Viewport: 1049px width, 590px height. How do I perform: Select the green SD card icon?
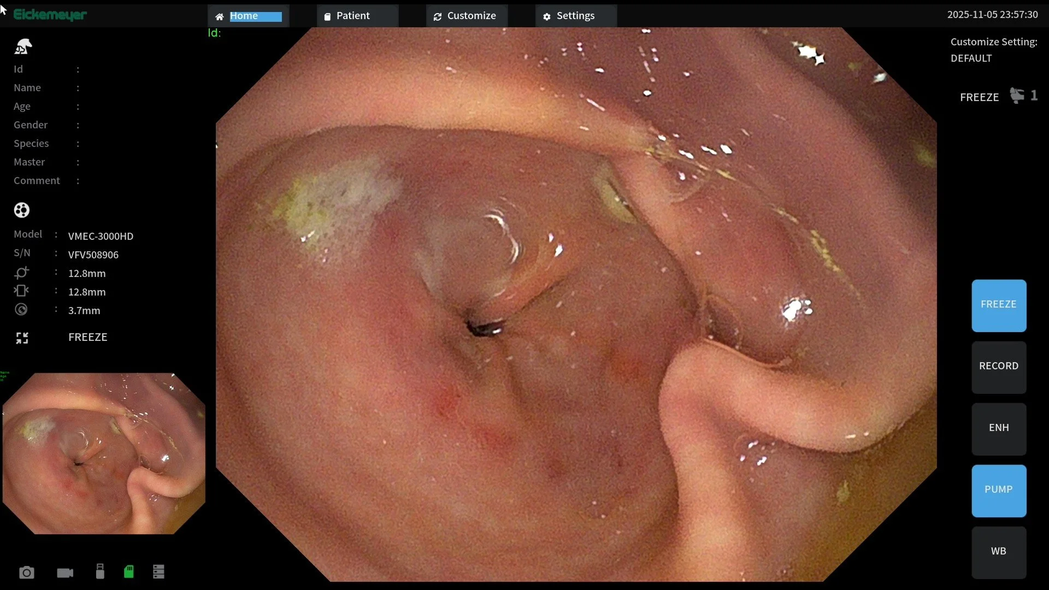point(129,571)
